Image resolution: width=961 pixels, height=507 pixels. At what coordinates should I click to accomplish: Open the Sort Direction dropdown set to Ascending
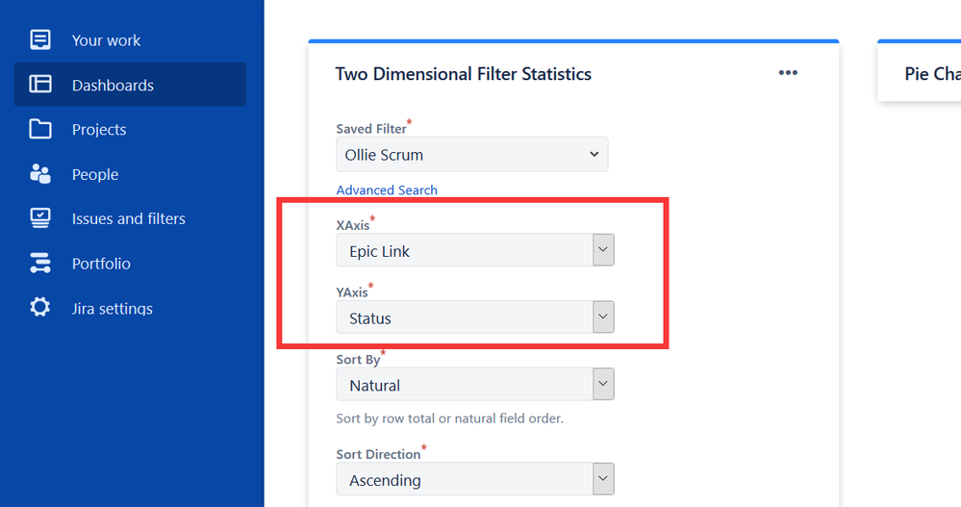coord(475,479)
